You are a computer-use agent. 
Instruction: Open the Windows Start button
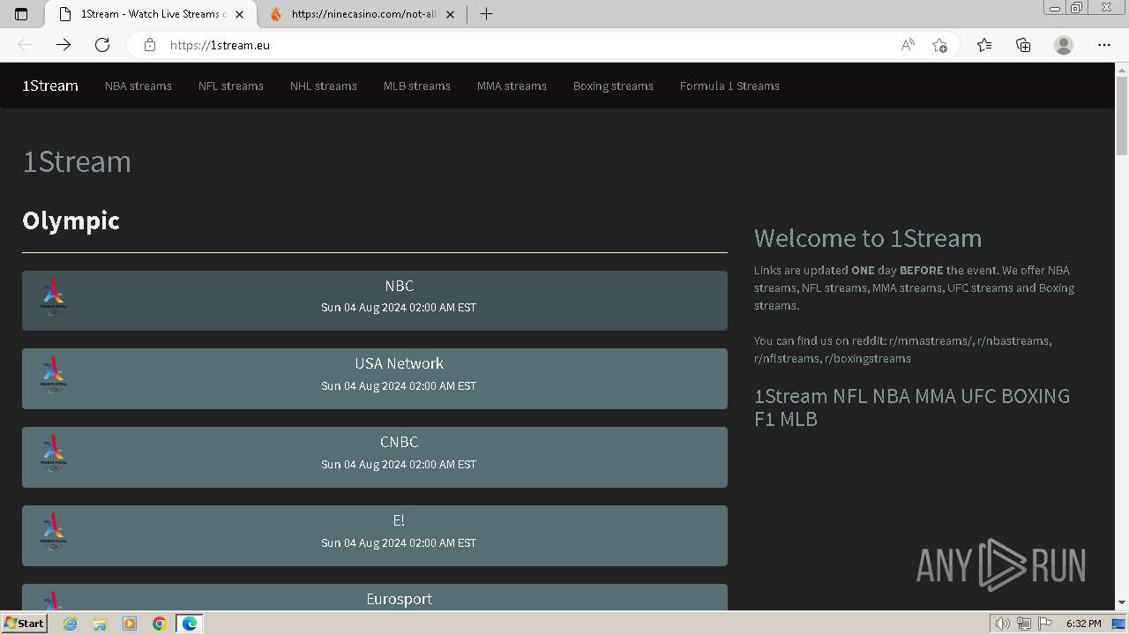24,624
